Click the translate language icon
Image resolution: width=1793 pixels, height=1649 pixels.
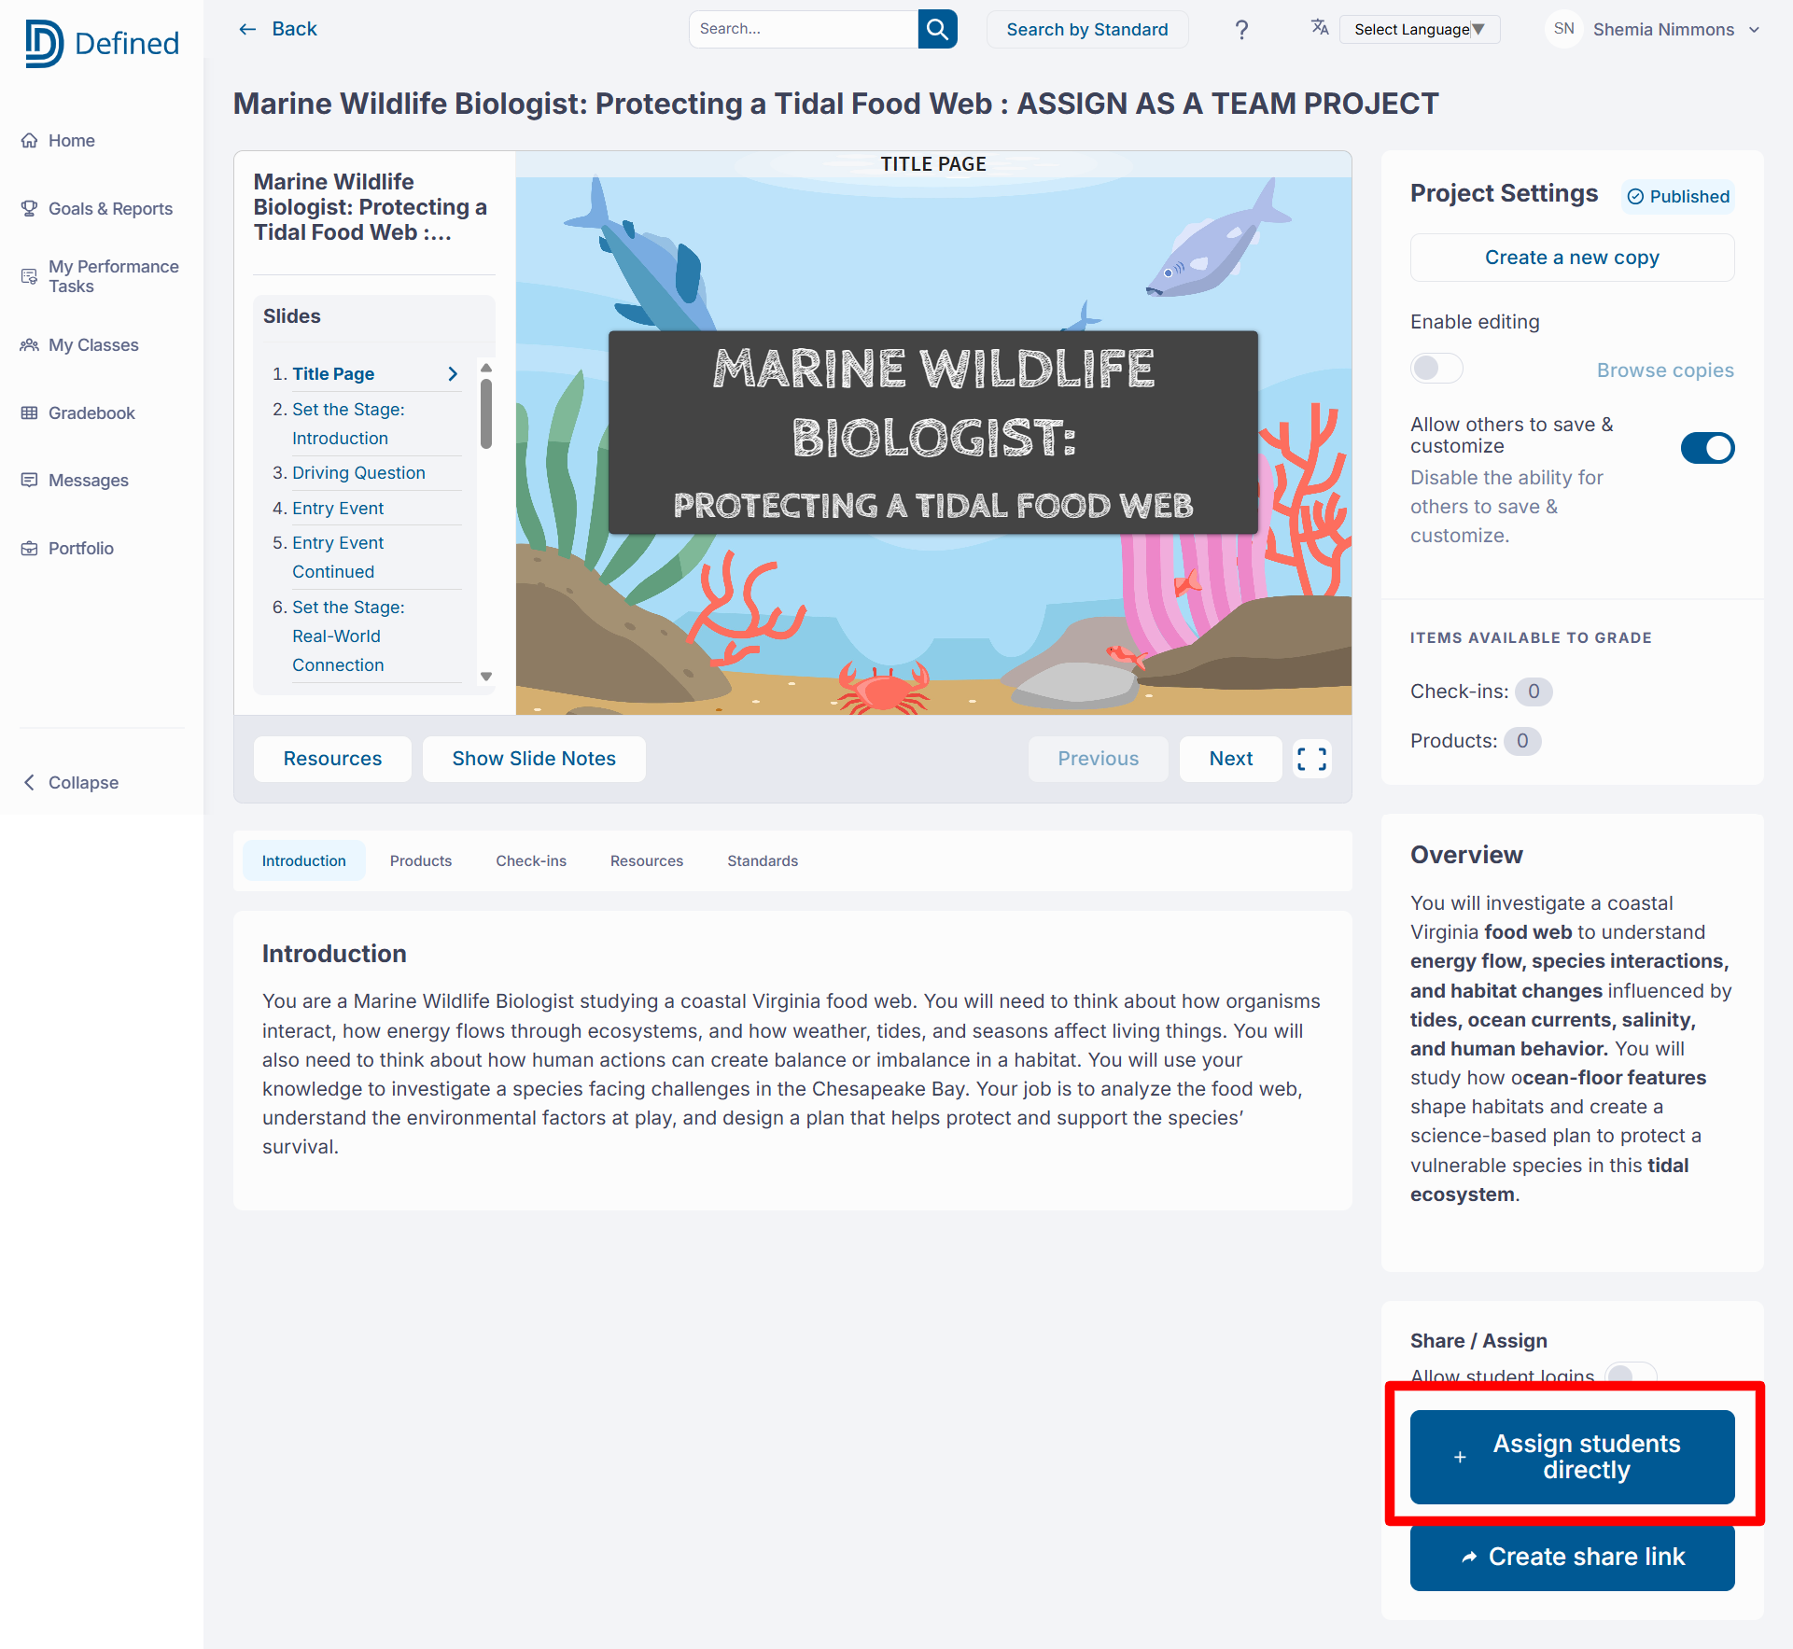tap(1320, 28)
